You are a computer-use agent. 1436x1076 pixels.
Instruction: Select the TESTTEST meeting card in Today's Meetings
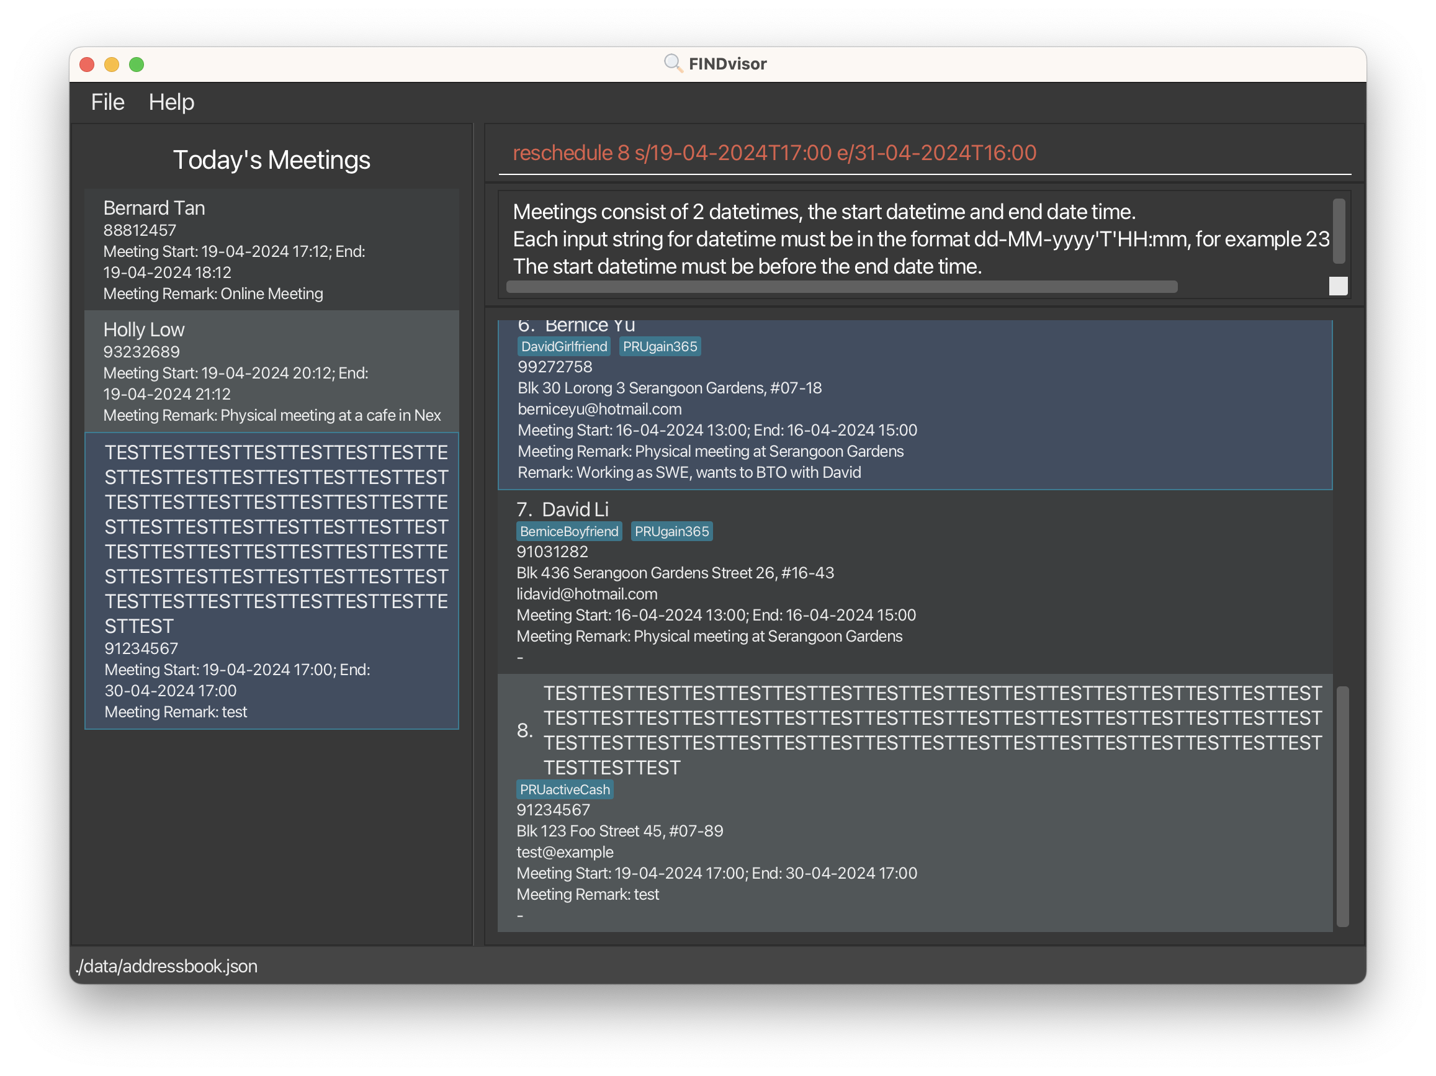click(271, 581)
